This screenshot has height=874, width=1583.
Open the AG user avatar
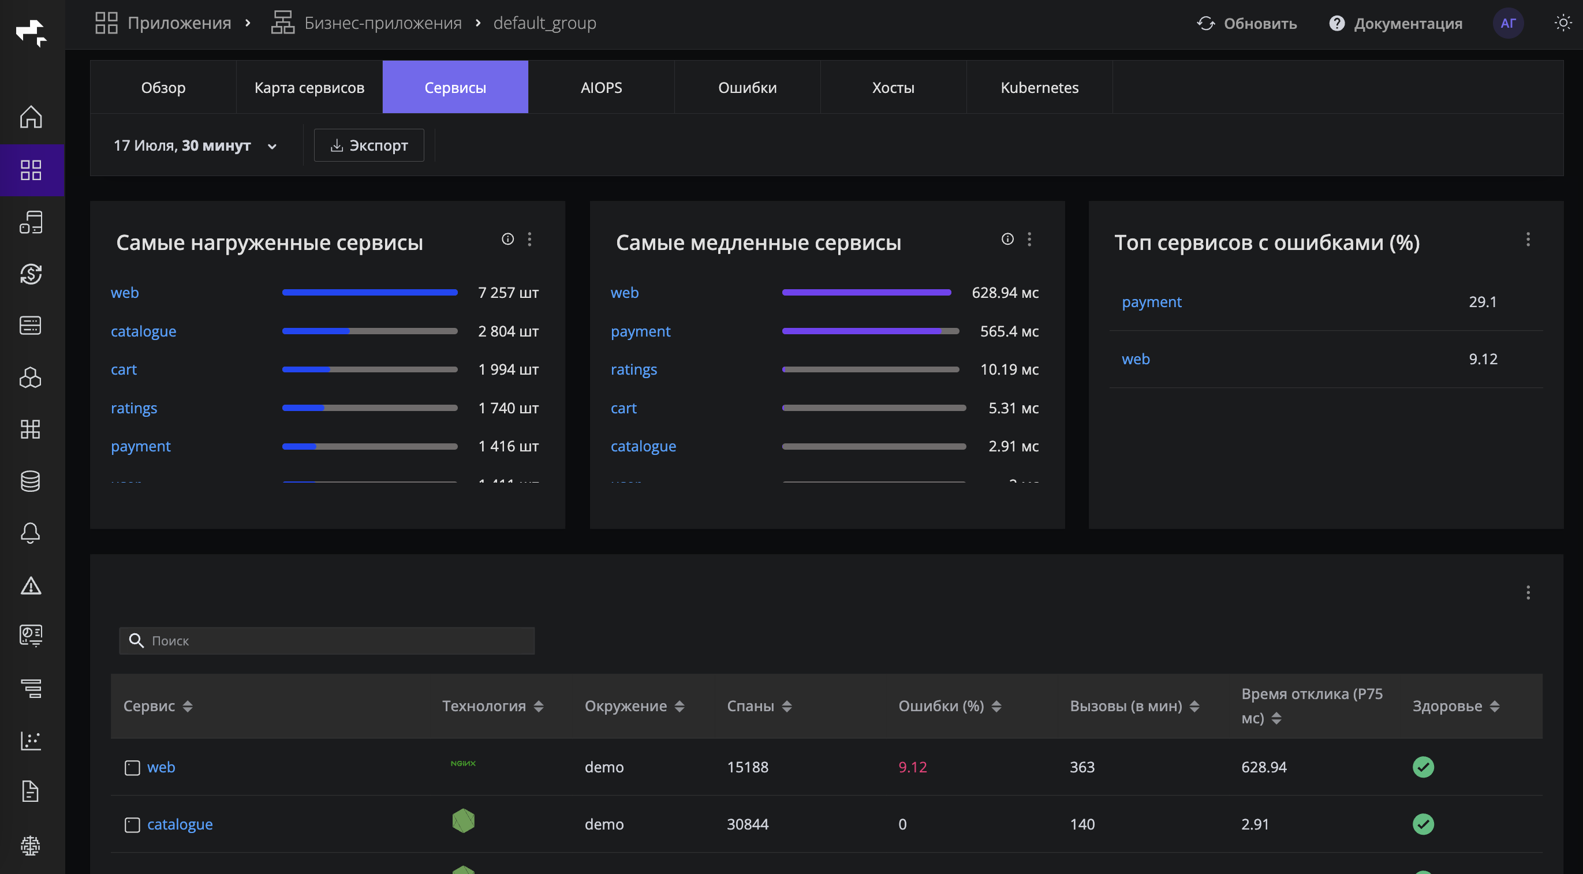[x=1508, y=23]
